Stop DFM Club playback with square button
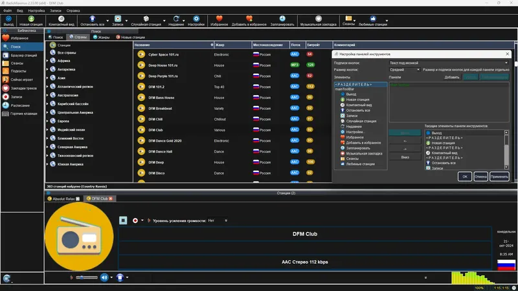This screenshot has height=291, width=518. (x=123, y=220)
